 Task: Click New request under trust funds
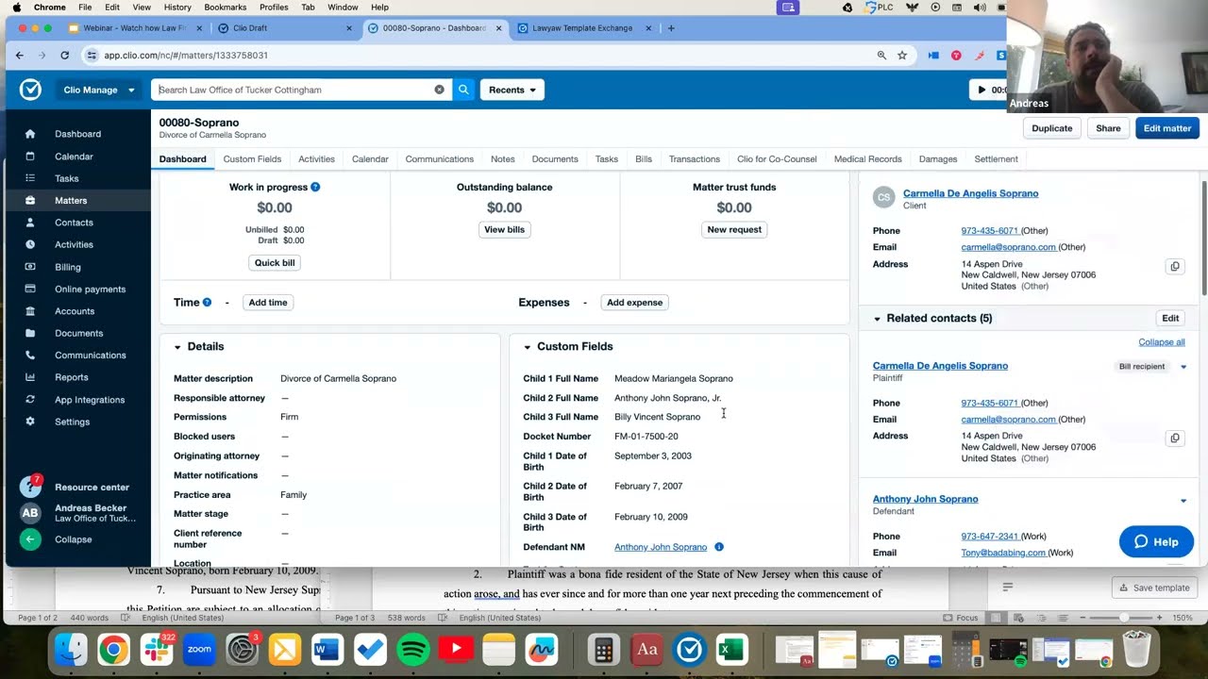pyautogui.click(x=734, y=230)
